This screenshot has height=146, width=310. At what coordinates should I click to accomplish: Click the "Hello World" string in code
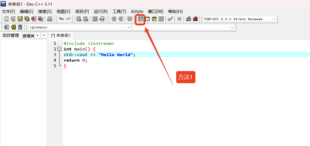pos(115,55)
